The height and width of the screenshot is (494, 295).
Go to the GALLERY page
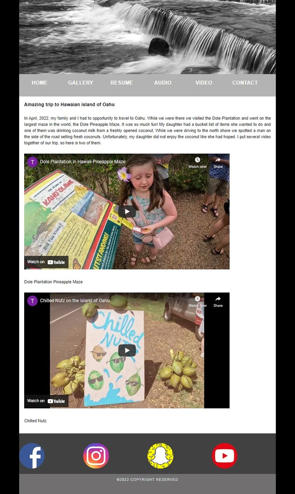[x=80, y=82]
